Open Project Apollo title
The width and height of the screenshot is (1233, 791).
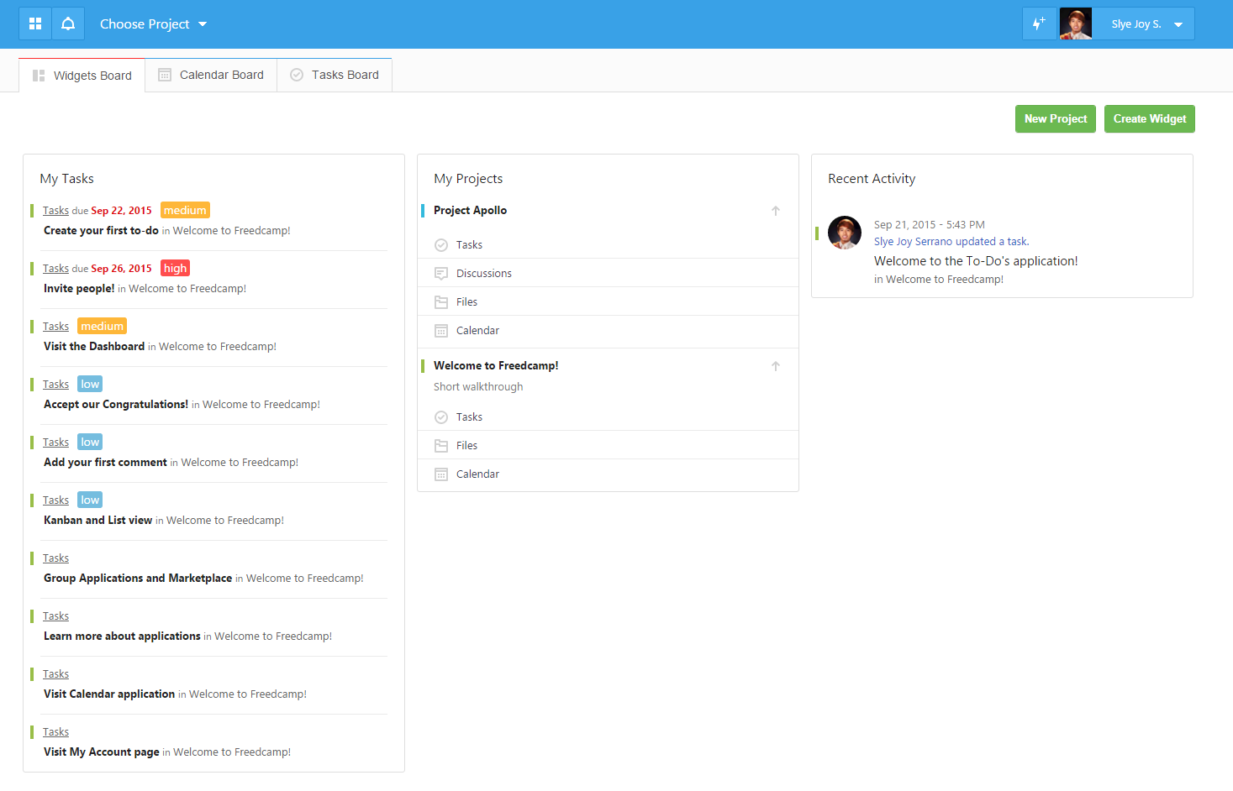coord(470,211)
